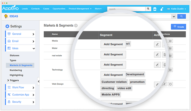Image resolution: width=191 pixels, height=111 pixels.
Task: Open Contacts in the top navigation
Action: pyautogui.click(x=35, y=9)
